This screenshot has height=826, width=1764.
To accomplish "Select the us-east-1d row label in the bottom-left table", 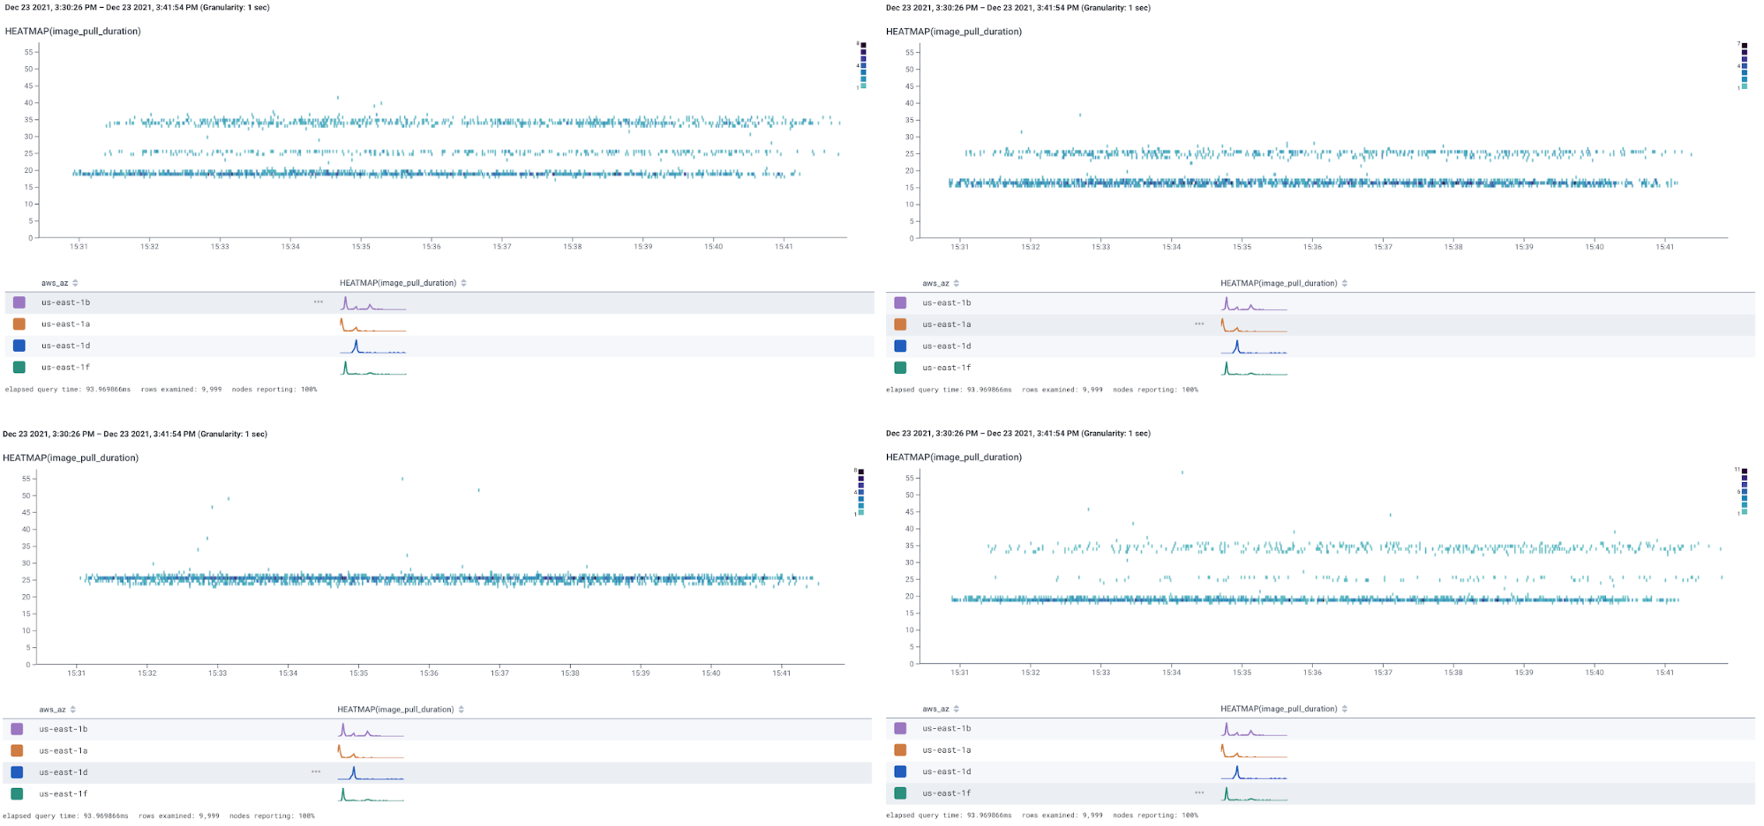I will [63, 772].
